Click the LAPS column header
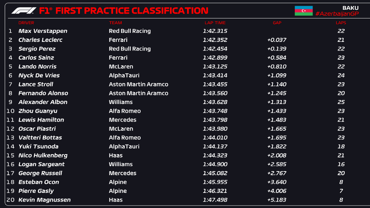The image size is (370, 208). [341, 23]
